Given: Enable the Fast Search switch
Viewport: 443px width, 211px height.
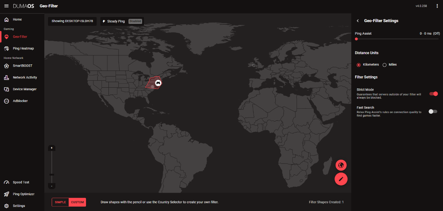Looking at the screenshot, I should (433, 111).
